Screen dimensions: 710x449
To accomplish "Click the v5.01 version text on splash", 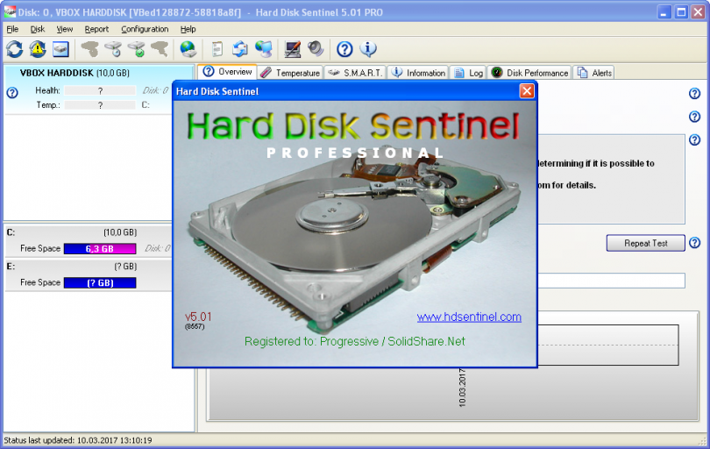I will point(198,317).
